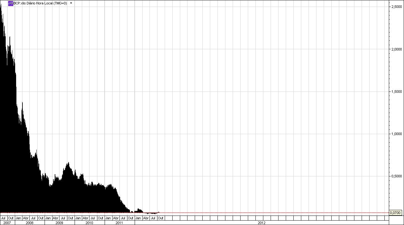Image resolution: width=404 pixels, height=225 pixels.
Task: Select the 2008 year label on time axis
Action: pos(29,222)
